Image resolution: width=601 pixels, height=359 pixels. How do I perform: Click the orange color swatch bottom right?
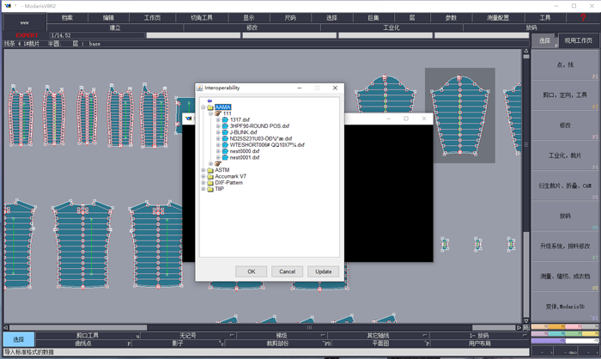point(556,326)
